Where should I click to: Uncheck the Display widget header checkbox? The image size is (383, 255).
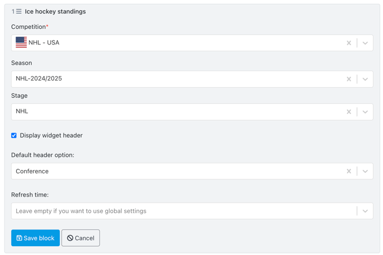(14, 136)
